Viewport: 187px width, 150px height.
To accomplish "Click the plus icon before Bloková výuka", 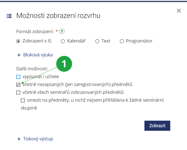I will click(18, 55).
